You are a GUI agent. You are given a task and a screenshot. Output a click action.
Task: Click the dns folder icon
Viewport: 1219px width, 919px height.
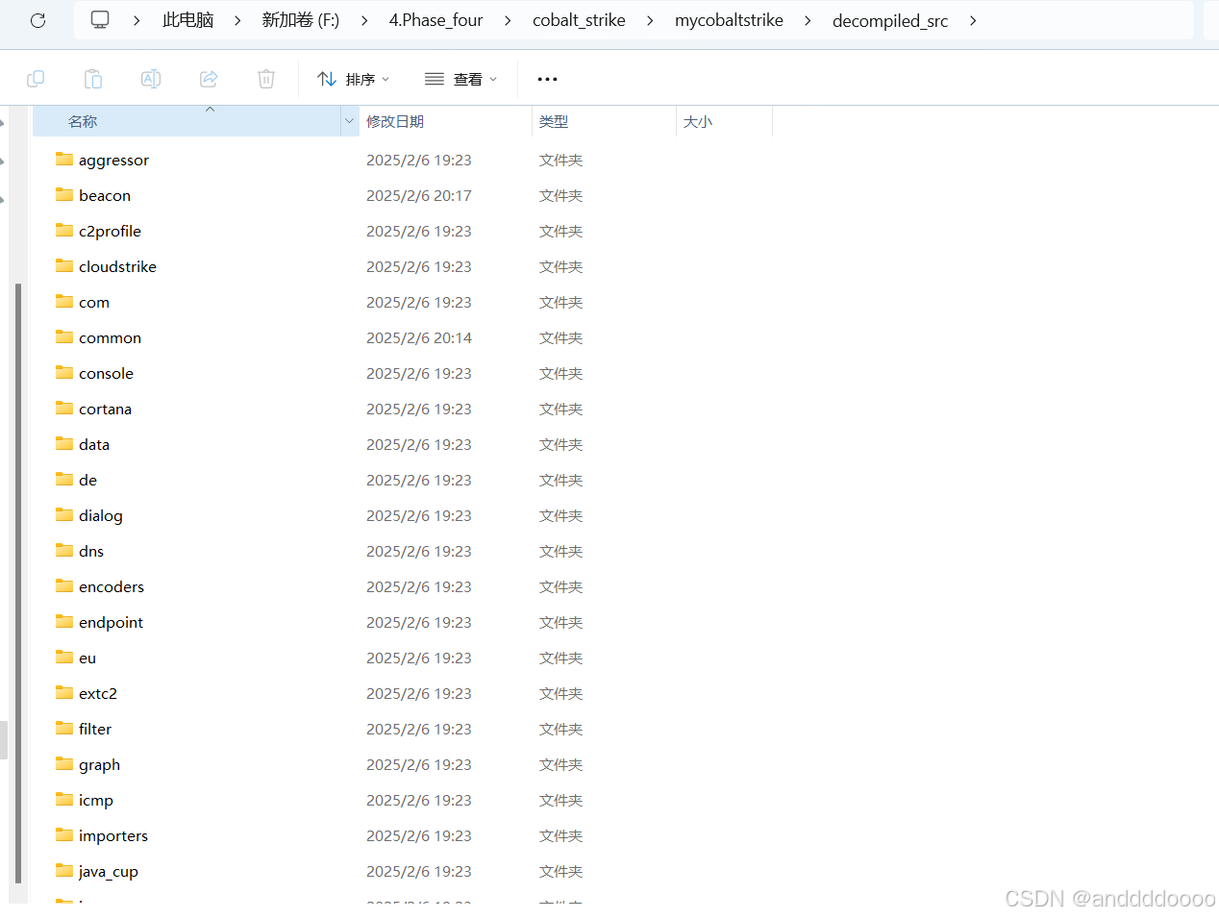click(x=64, y=551)
